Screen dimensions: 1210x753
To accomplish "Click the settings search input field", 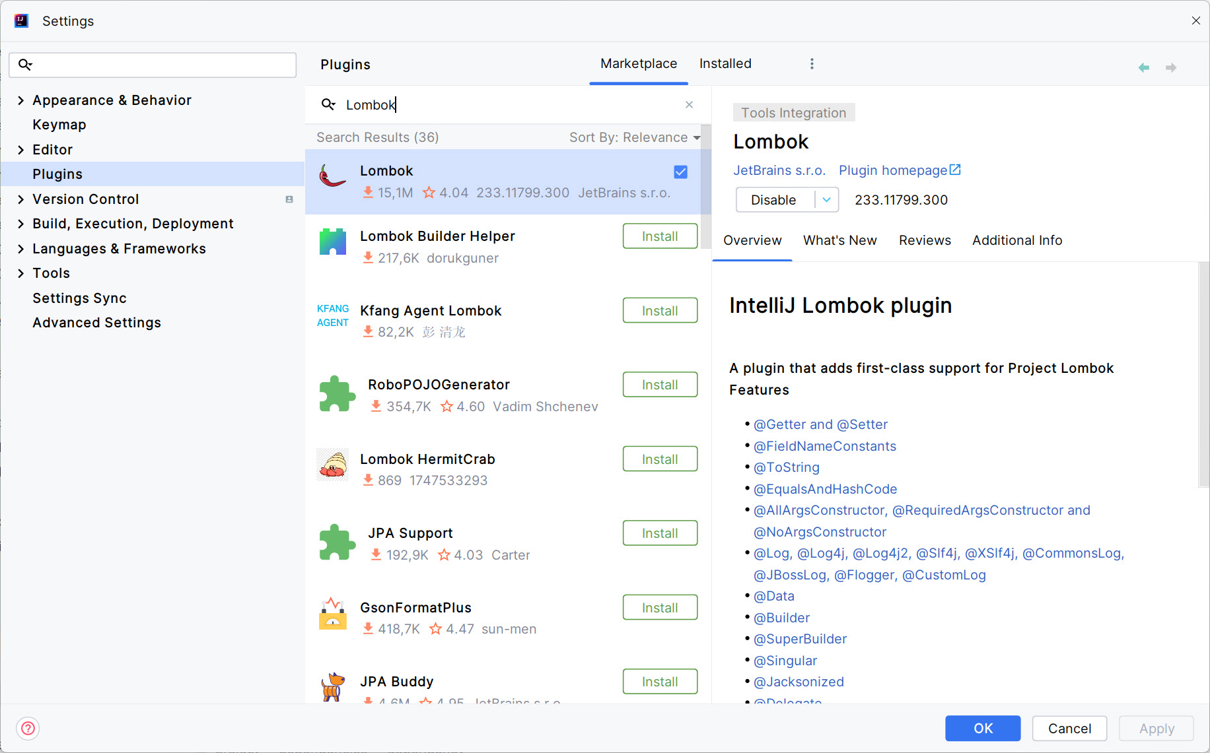I will click(x=159, y=65).
